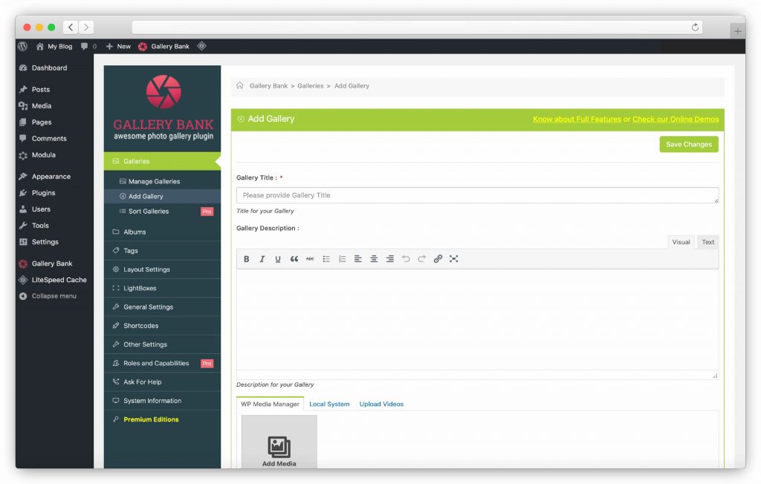Apply bold formatting in the description editor
The width and height of the screenshot is (761, 484).
tap(246, 258)
